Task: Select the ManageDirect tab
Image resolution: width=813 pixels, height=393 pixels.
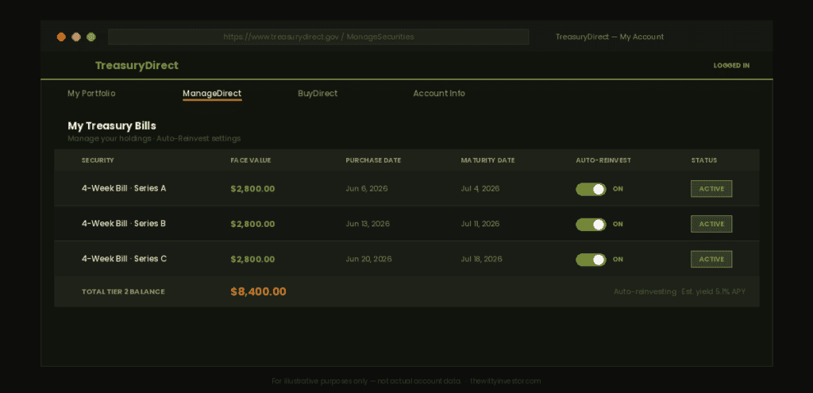Action: pyautogui.click(x=212, y=94)
